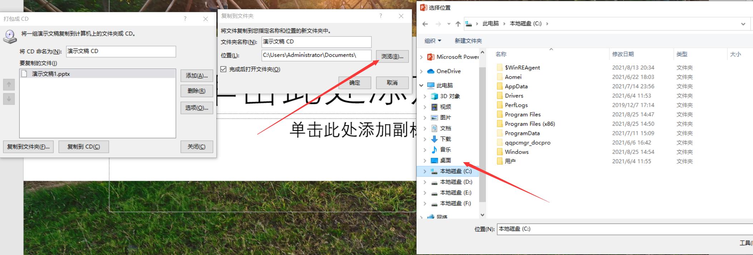
Task: Click the up-one-level arrow icon
Action: [458, 24]
